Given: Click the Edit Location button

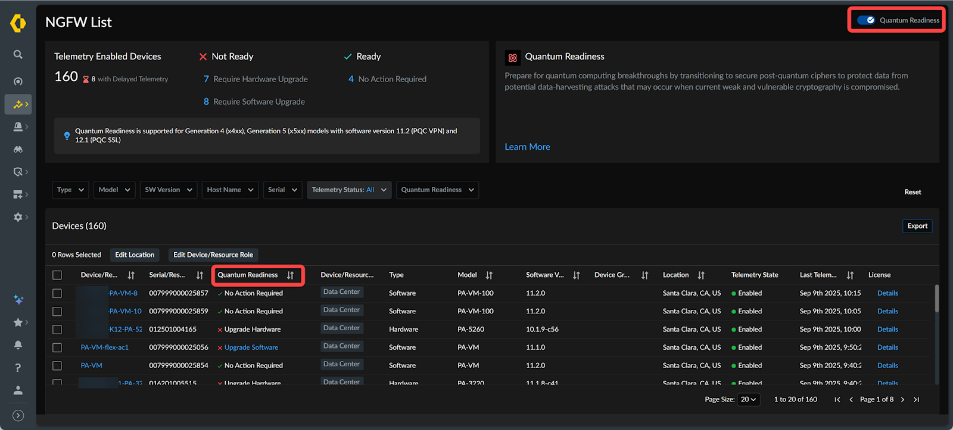Looking at the screenshot, I should (135, 255).
